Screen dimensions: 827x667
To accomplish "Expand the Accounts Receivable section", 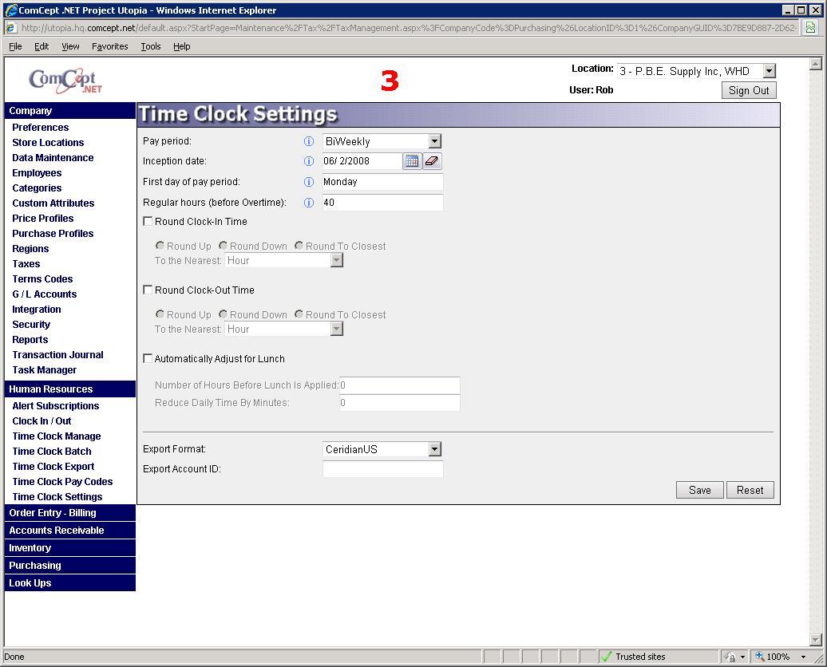I will click(70, 531).
